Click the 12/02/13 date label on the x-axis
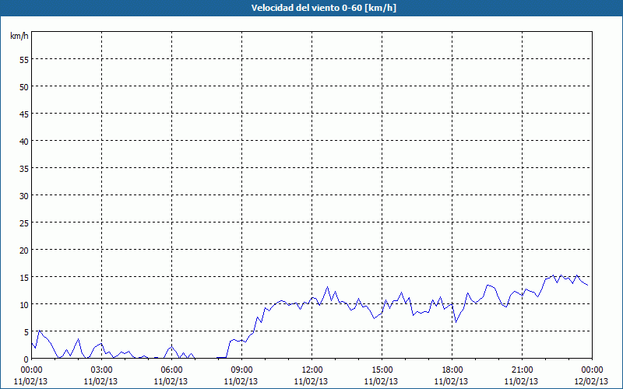Viewport: 623px width, 389px height. tap(591, 381)
